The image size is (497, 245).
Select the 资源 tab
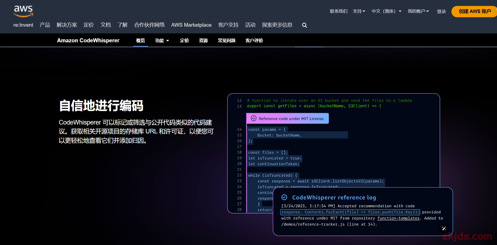click(x=203, y=40)
